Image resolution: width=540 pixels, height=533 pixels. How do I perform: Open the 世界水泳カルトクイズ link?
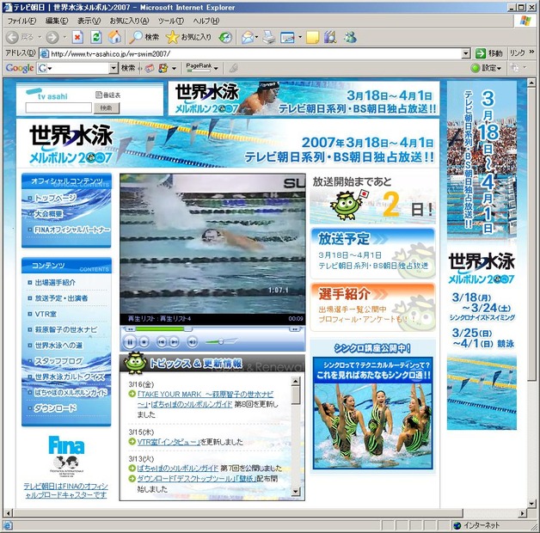(x=70, y=377)
